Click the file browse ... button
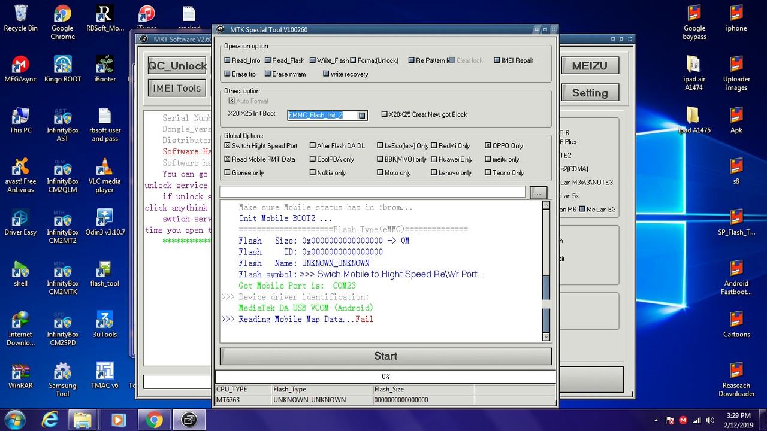 [538, 192]
